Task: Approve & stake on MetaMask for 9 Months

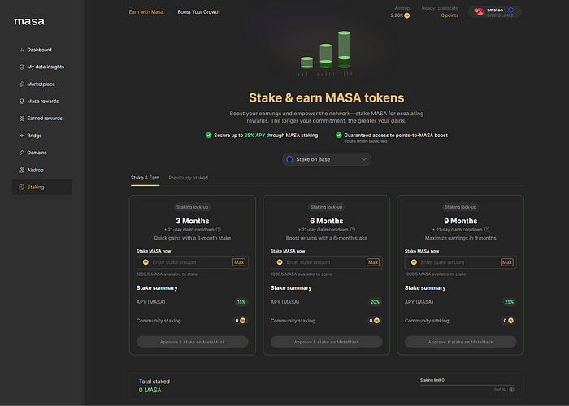Action: tap(460, 342)
